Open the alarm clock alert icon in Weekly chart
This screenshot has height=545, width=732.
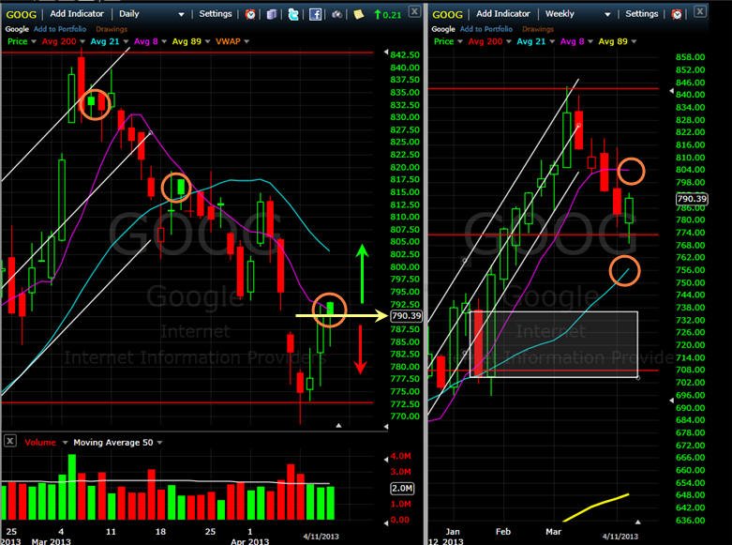coord(677,14)
